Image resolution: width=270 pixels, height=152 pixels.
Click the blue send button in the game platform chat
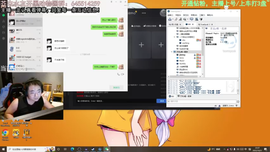(162, 101)
